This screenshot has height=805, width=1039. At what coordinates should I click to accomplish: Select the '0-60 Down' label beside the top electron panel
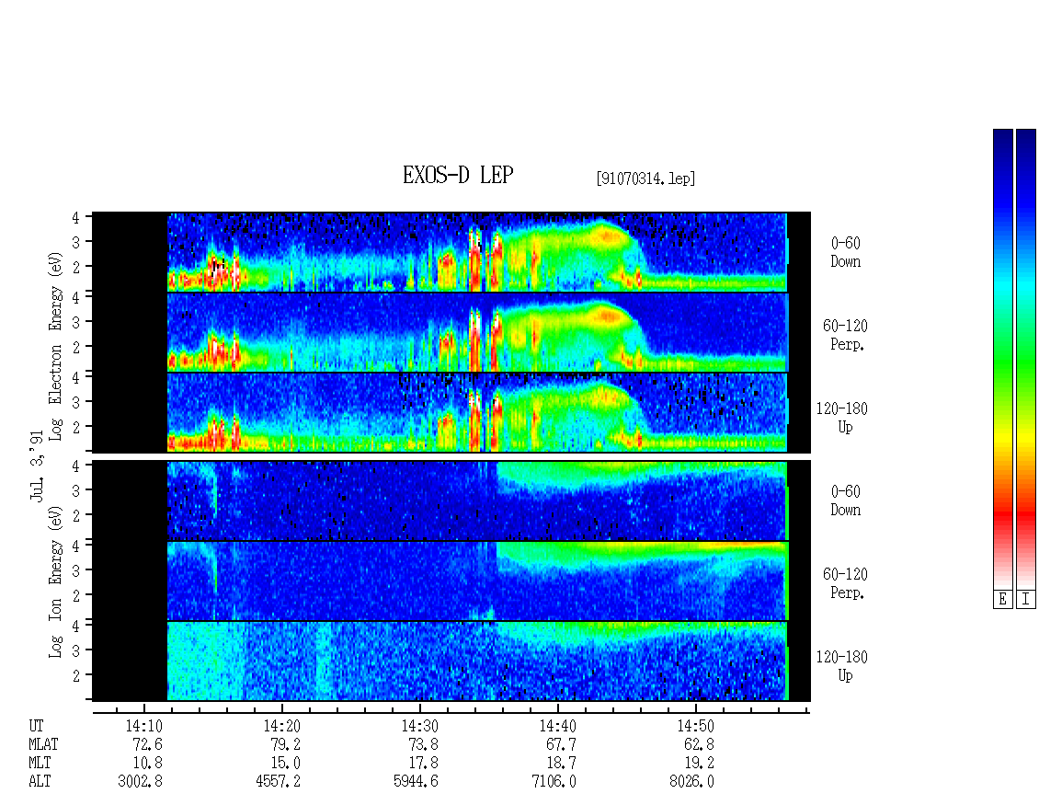tap(846, 252)
